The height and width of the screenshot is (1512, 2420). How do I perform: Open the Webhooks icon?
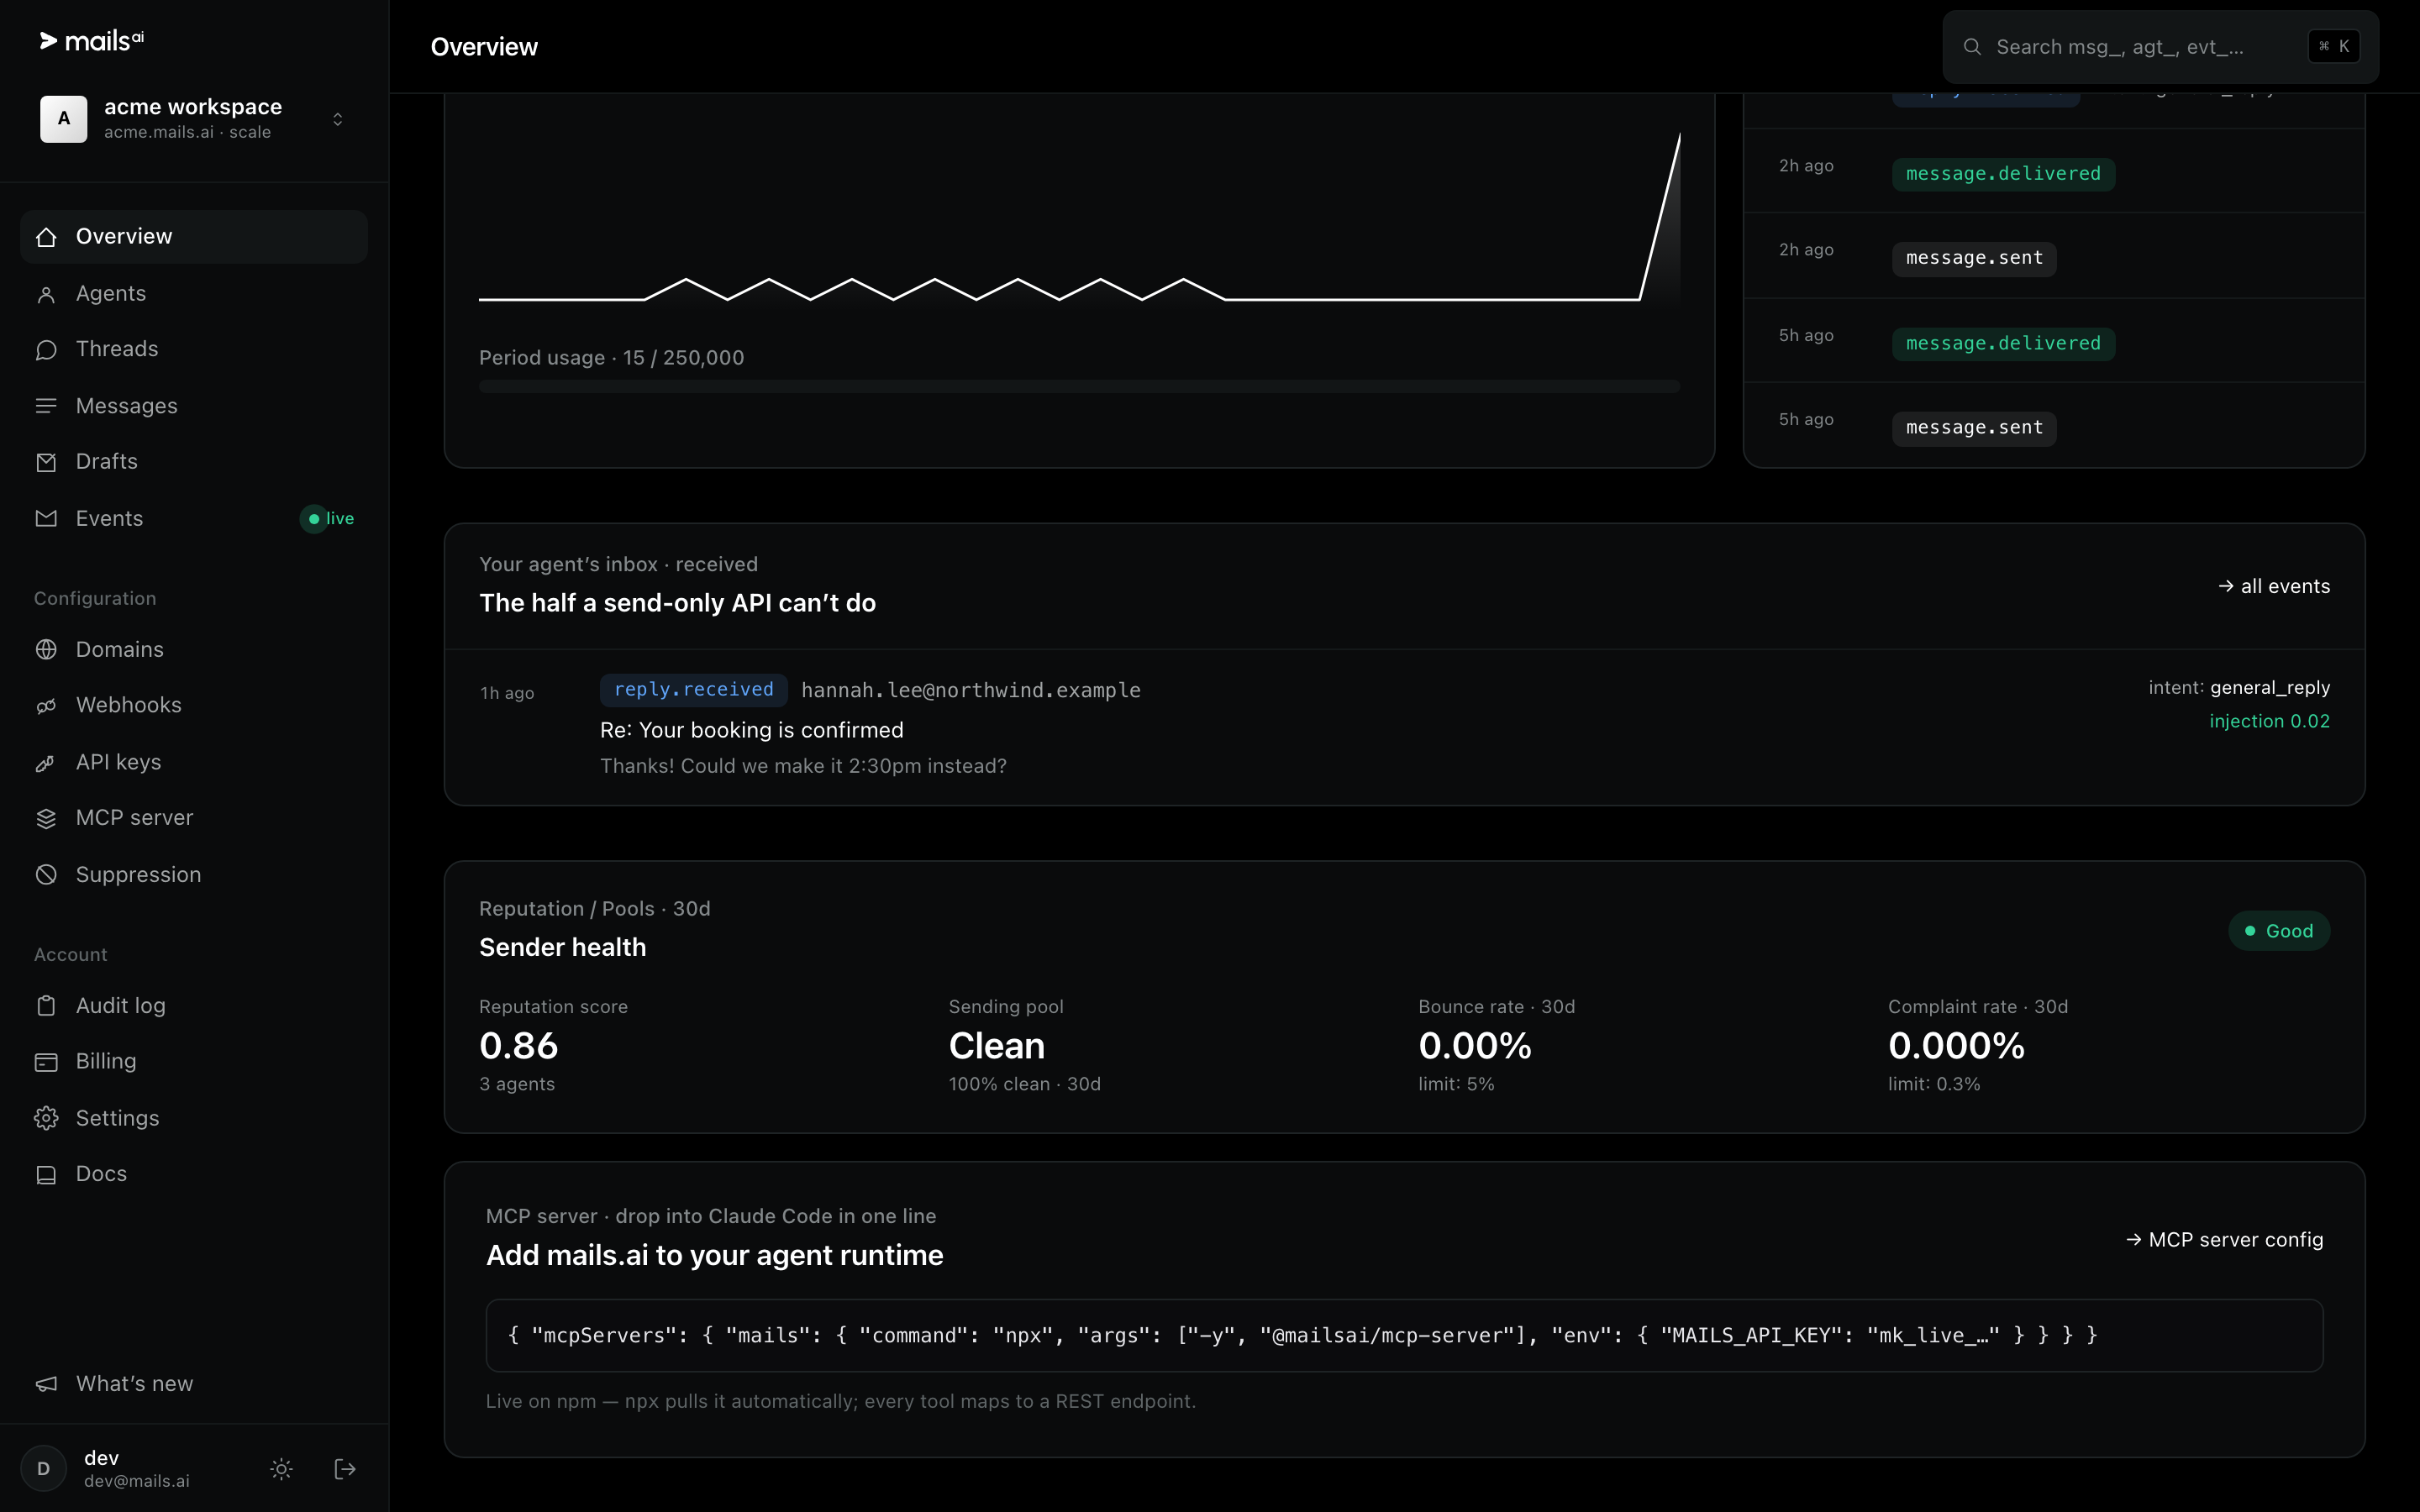click(x=46, y=706)
